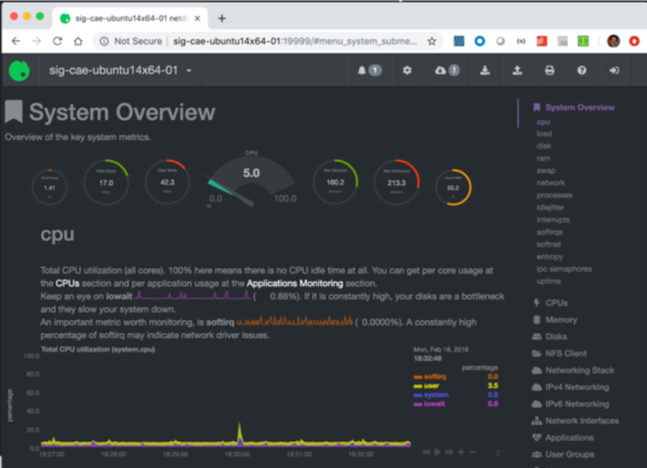Click the print dashboard icon
This screenshot has height=468, width=647.
[x=550, y=70]
